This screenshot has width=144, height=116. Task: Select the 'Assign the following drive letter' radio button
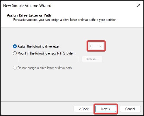[x=15, y=46]
